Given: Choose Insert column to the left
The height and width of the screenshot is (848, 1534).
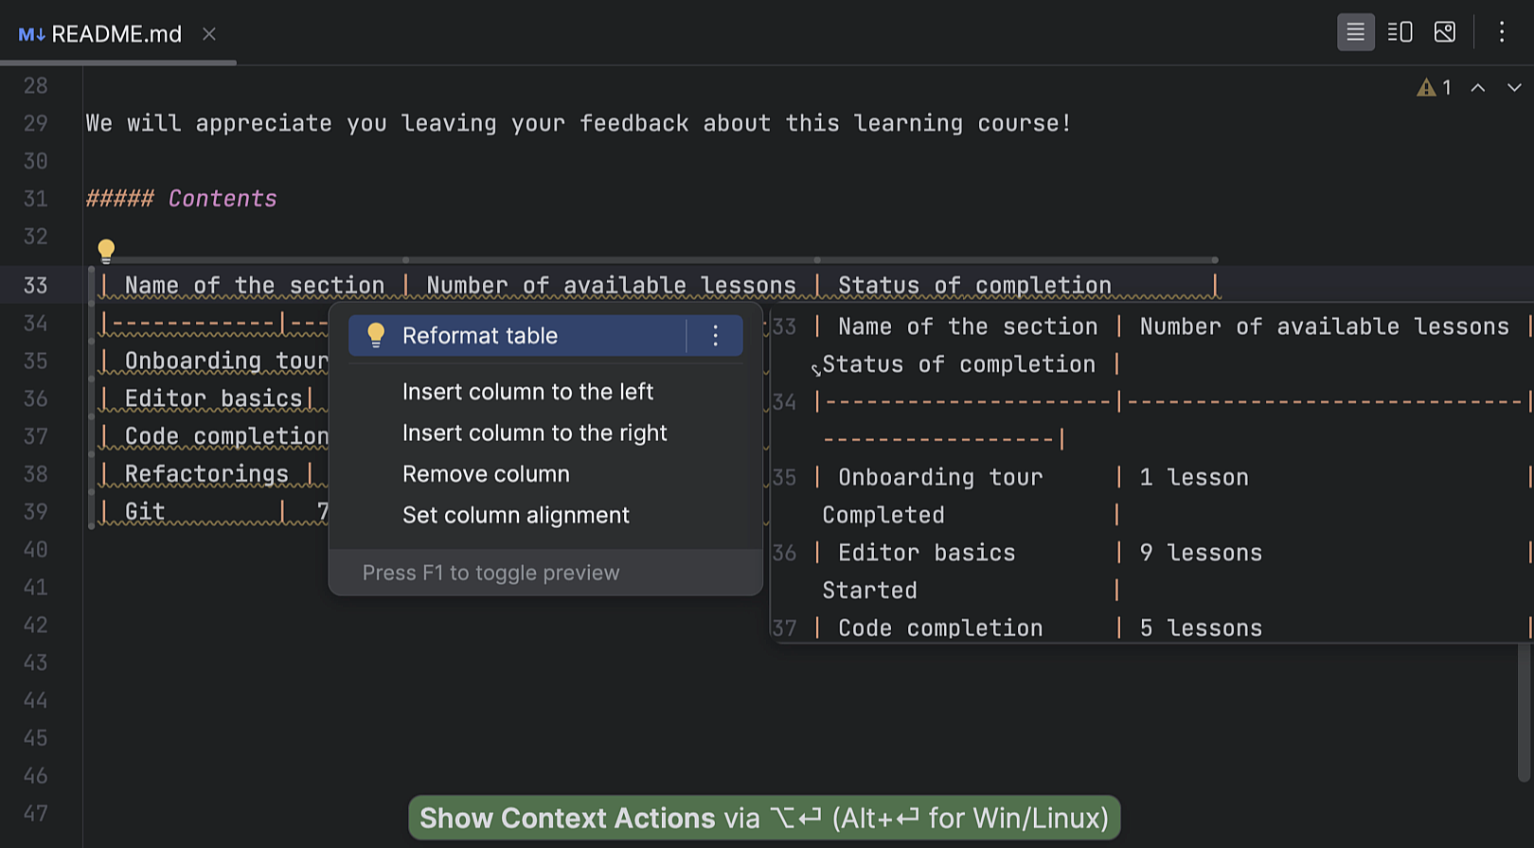Looking at the screenshot, I should (x=527, y=391).
